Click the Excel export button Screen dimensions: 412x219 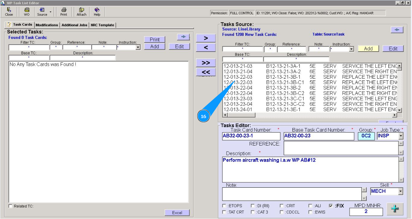[177, 213]
